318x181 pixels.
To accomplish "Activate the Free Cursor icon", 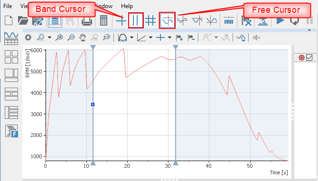I will point(168,20).
